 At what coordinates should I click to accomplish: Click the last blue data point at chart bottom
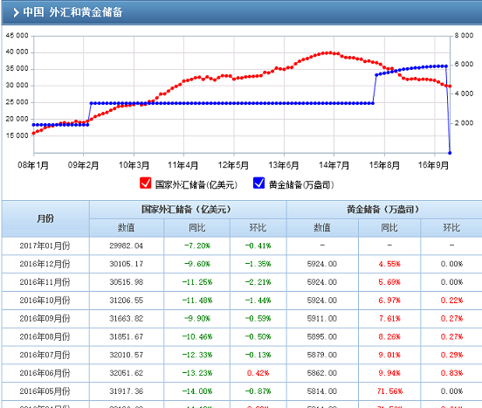tap(450, 153)
